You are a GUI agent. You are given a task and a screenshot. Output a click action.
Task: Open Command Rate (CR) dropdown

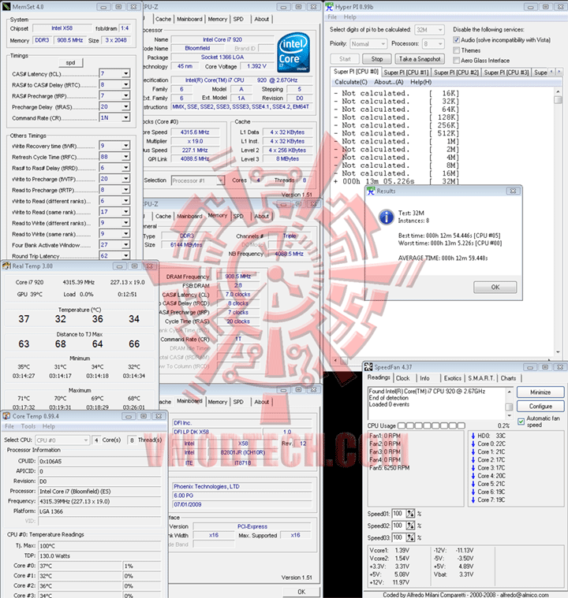125,117
